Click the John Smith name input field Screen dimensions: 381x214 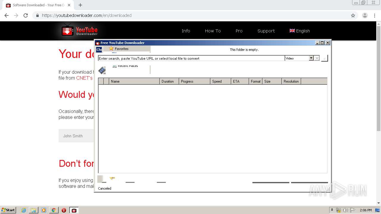pos(76,136)
